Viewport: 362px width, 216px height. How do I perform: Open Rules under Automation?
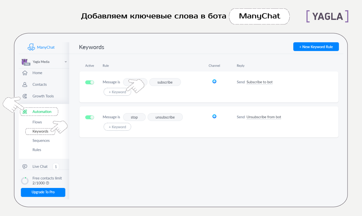(x=37, y=150)
